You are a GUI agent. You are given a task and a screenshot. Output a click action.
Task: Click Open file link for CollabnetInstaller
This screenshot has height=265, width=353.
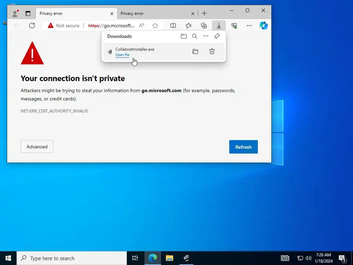(x=122, y=55)
